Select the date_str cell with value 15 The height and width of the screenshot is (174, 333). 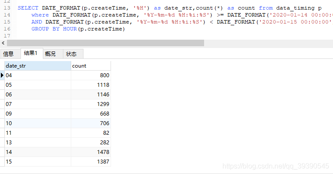point(38,161)
